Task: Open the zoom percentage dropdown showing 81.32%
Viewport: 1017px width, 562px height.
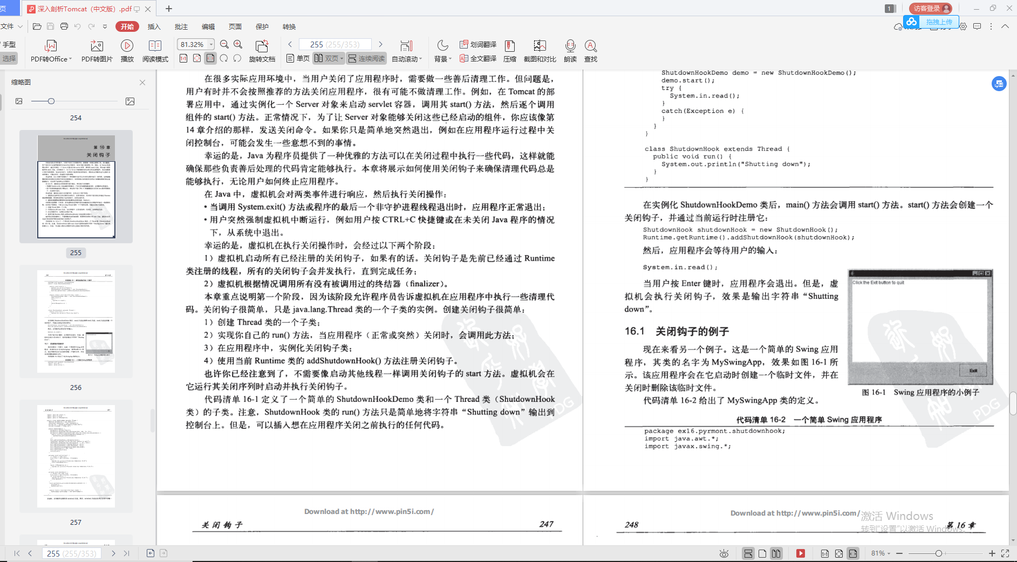Action: [211, 44]
